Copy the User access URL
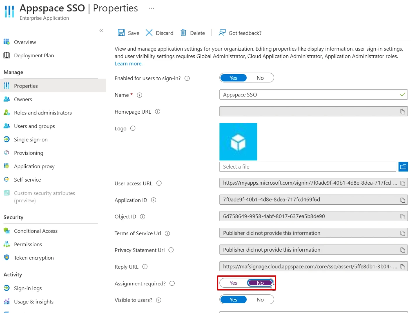 [403, 183]
